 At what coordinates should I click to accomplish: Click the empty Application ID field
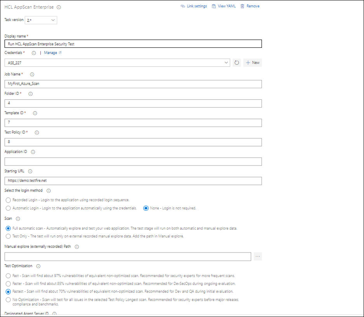133,162
